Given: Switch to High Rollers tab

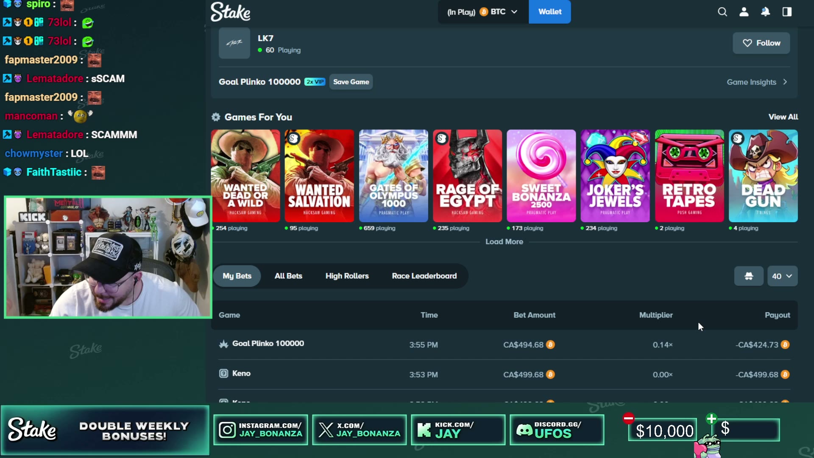Looking at the screenshot, I should 347,276.
